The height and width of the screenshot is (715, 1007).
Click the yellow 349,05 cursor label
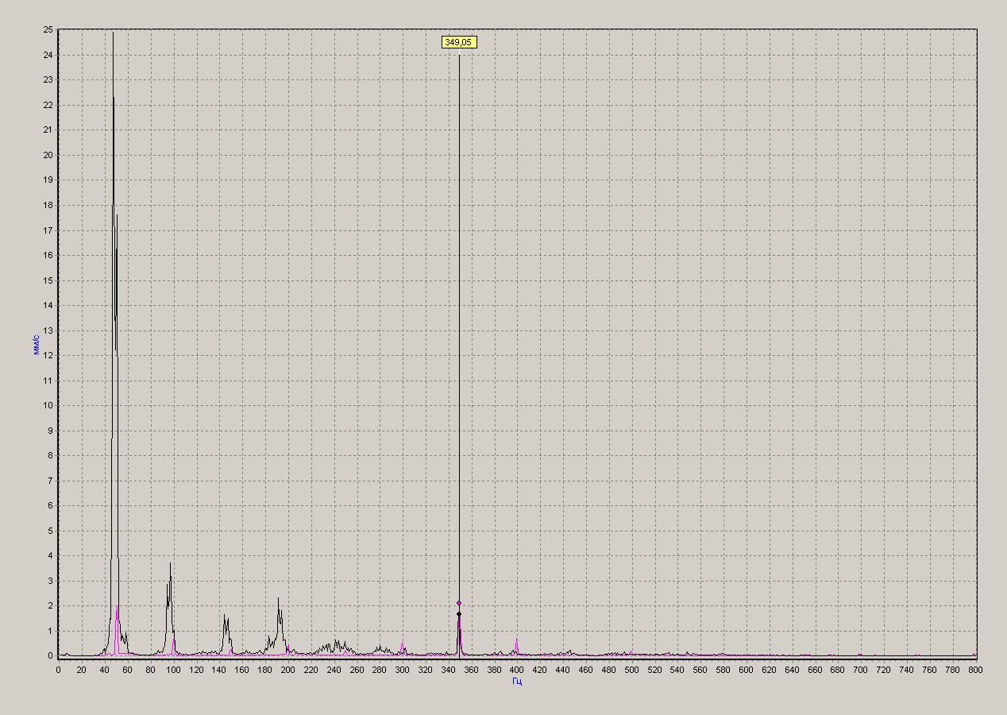459,42
